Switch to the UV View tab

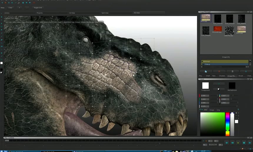tap(72, 13)
